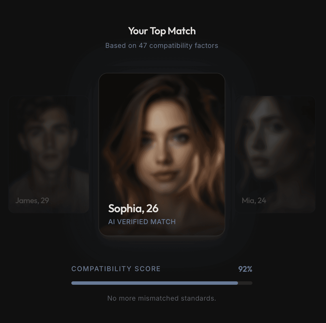Screen dimensions: 326x323
Task: Click the 'James, 29' name label
Action: pyautogui.click(x=32, y=201)
